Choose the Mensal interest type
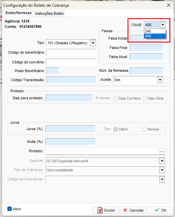This screenshot has height=217, width=175. (144, 129)
